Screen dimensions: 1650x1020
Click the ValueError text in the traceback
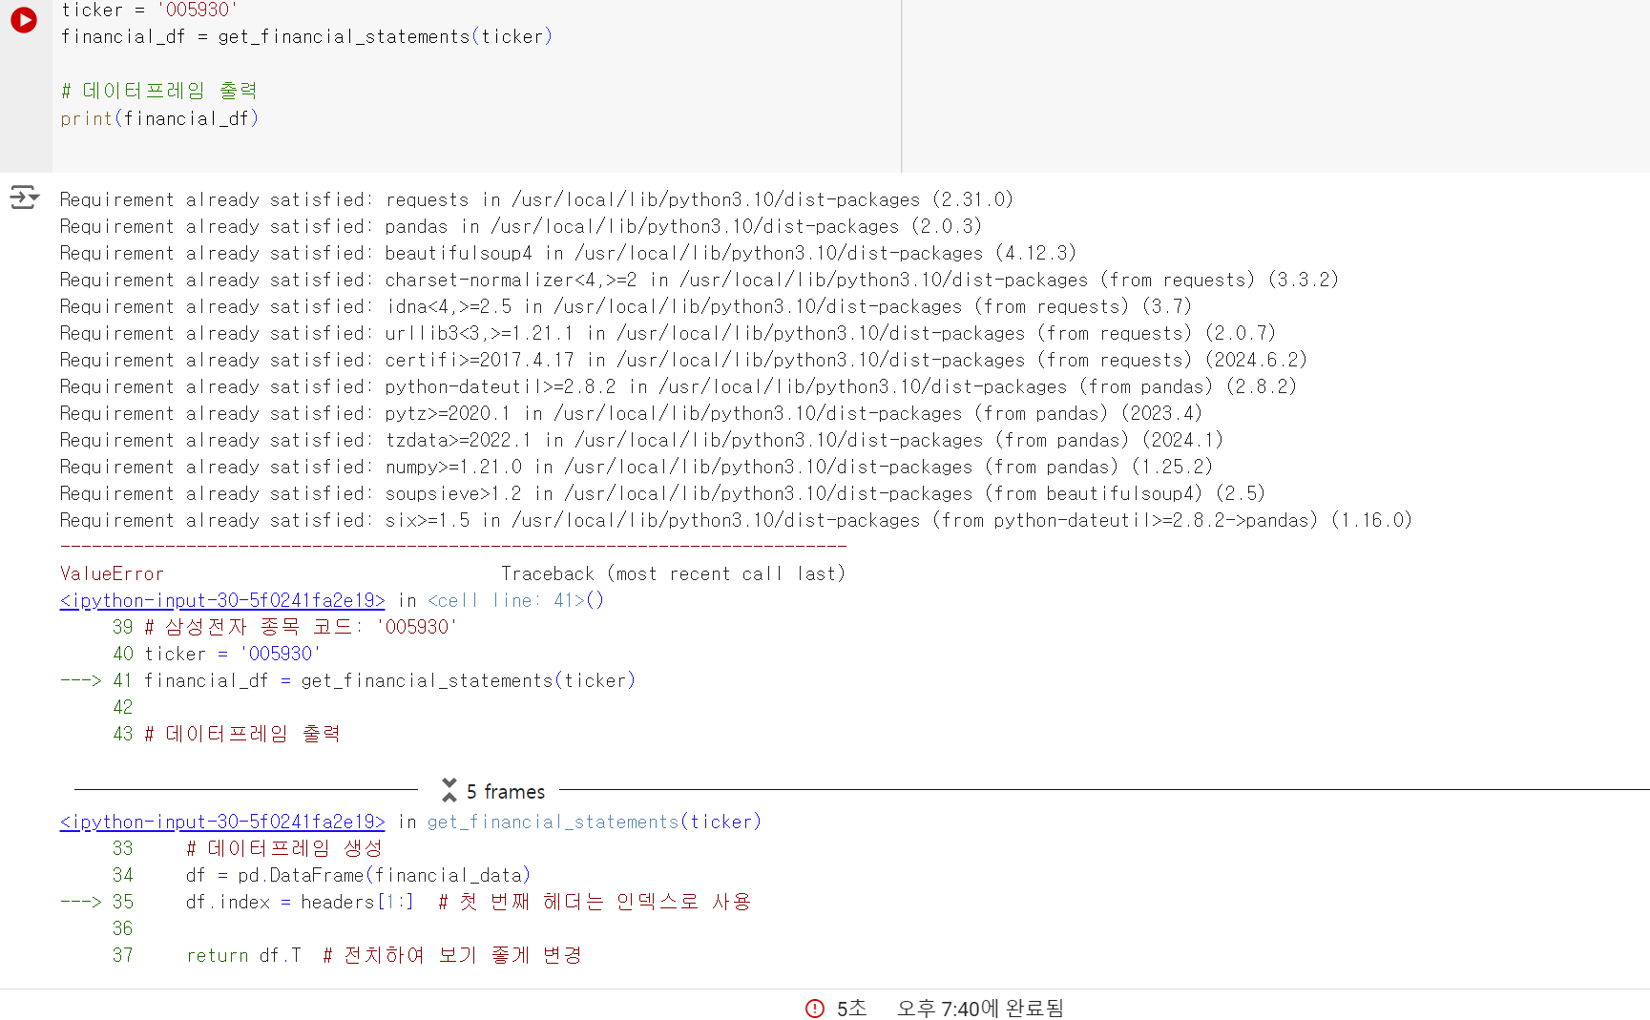(112, 573)
